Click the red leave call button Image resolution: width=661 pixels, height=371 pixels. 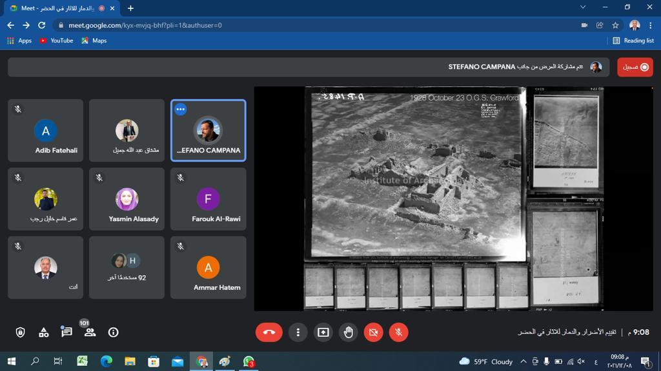pos(269,332)
